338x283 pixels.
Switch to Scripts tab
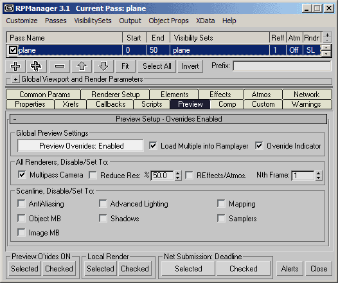152,104
